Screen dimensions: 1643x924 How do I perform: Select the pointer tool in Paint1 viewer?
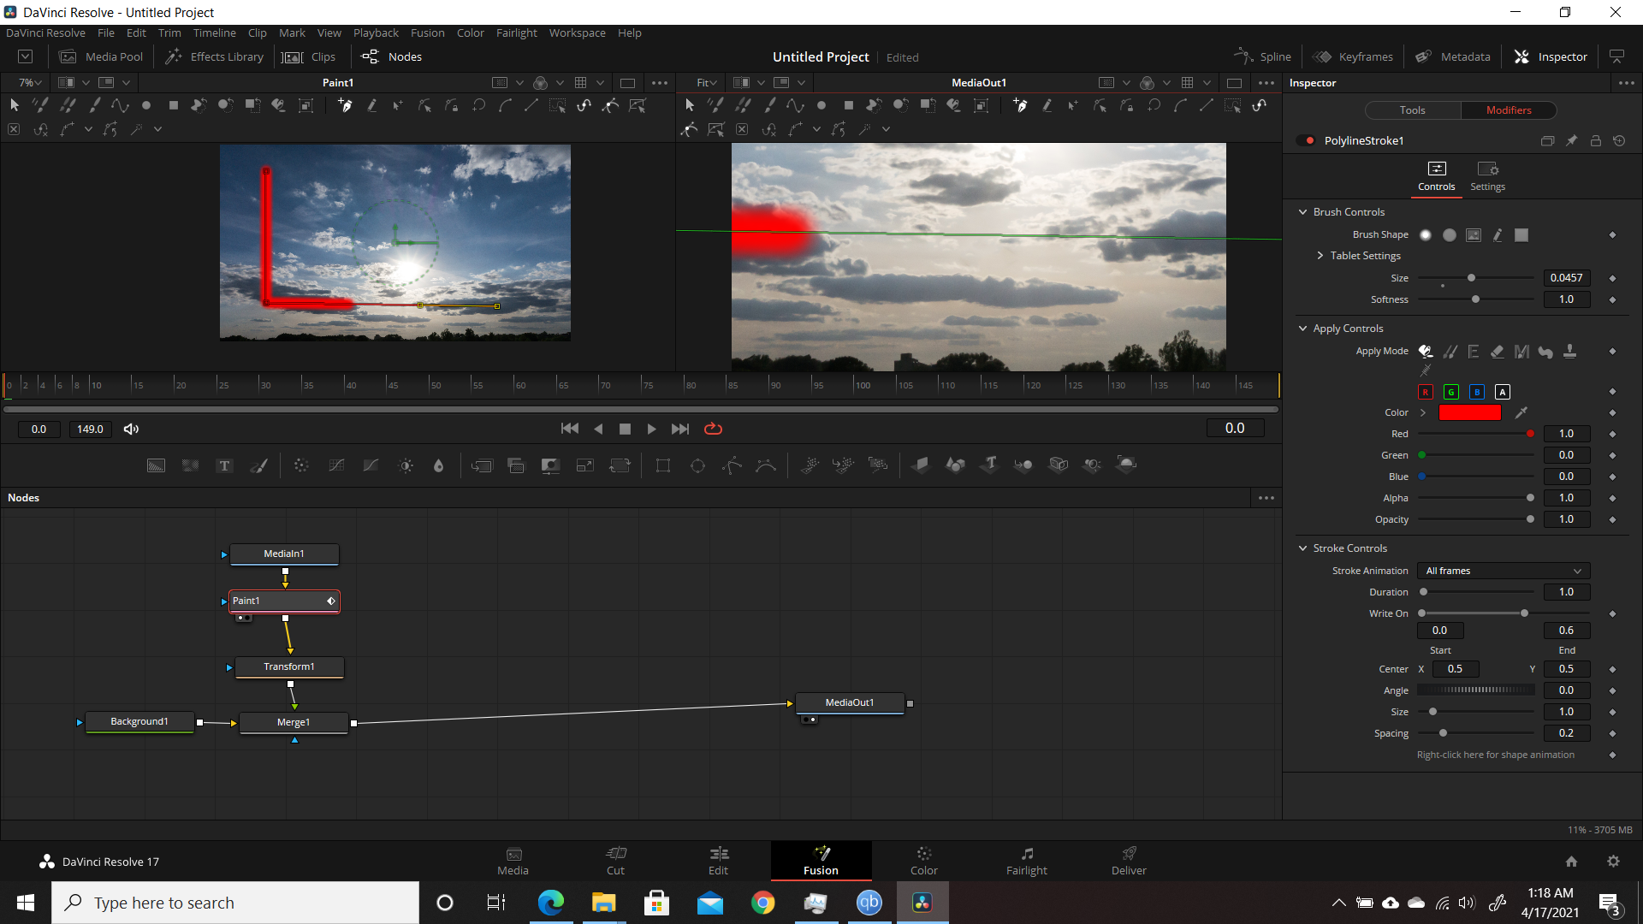(x=15, y=105)
